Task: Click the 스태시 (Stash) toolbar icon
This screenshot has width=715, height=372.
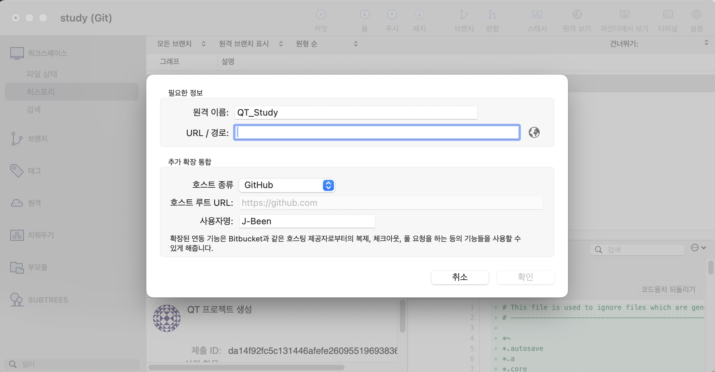Action: tap(537, 15)
